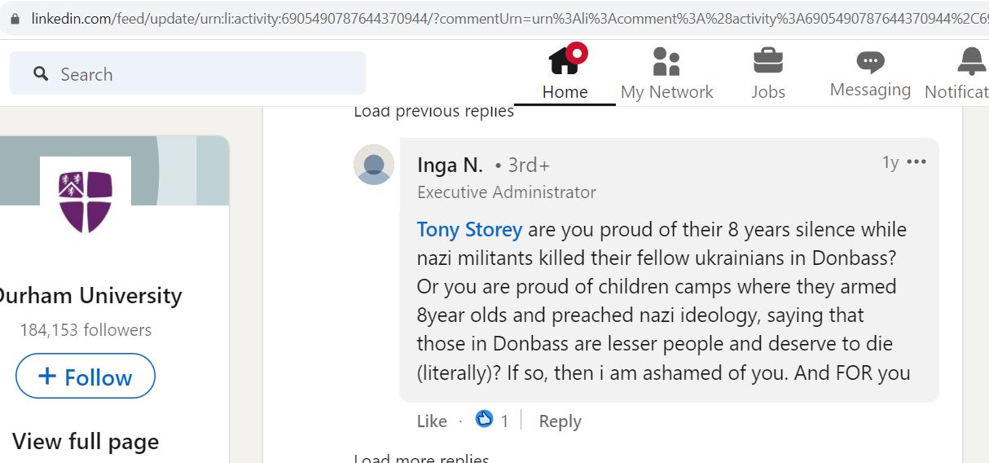Open the Jobs briefcase icon
989x463 pixels.
pos(767,60)
